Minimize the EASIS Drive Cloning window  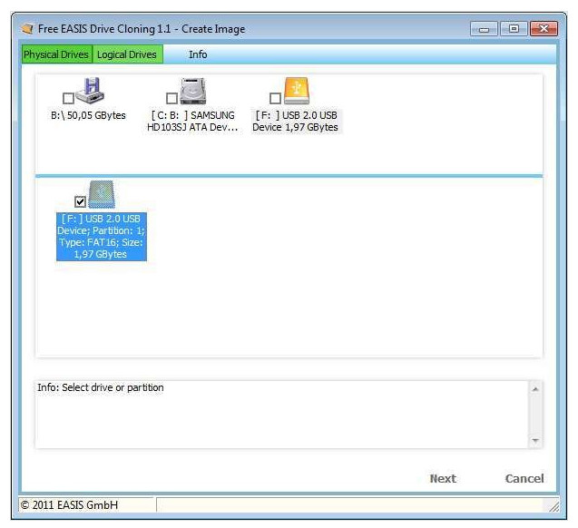484,29
